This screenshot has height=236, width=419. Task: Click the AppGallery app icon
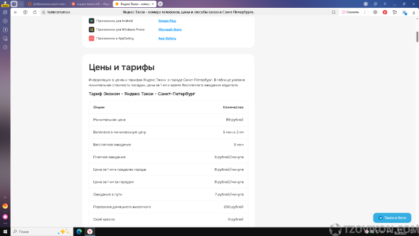[x=92, y=38]
